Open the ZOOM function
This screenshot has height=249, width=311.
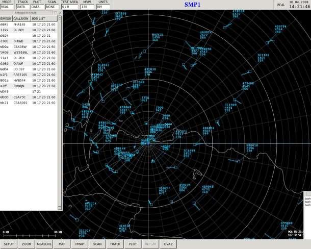point(27,244)
